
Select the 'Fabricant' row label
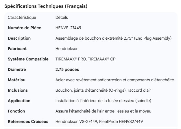coord(17,49)
